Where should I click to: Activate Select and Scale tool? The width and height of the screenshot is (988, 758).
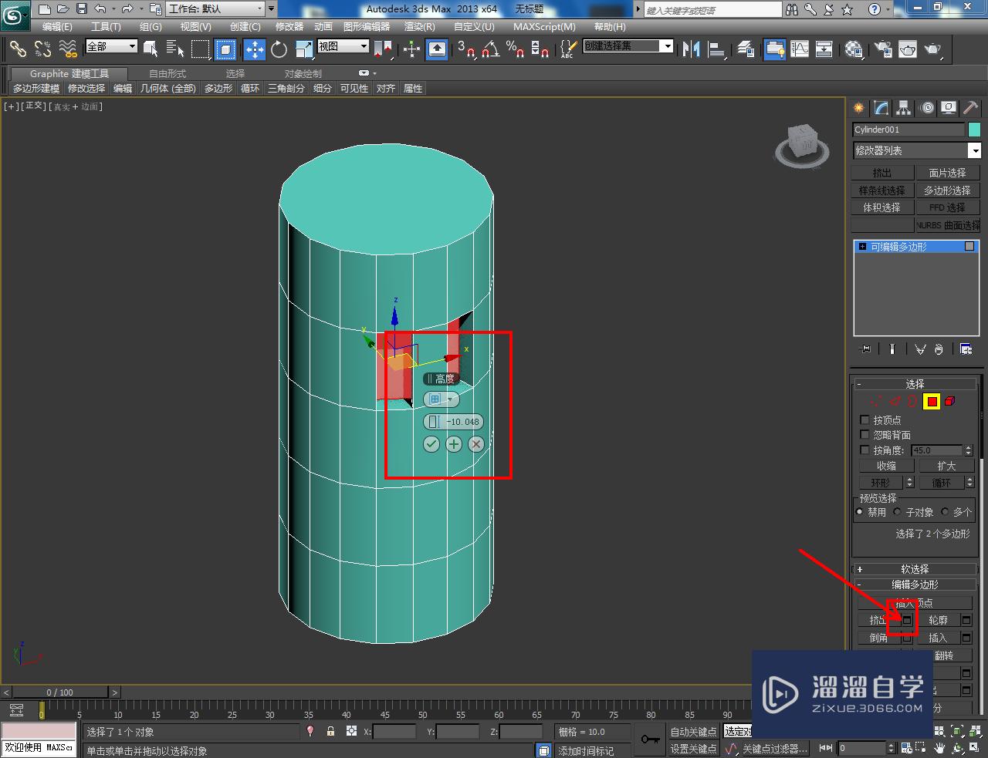coord(304,49)
